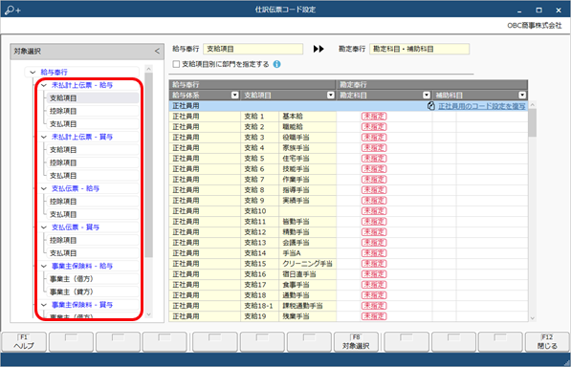
Task: Select 支給項目 under 未払計上伝票 - 賞与
Action: pyautogui.click(x=93, y=150)
